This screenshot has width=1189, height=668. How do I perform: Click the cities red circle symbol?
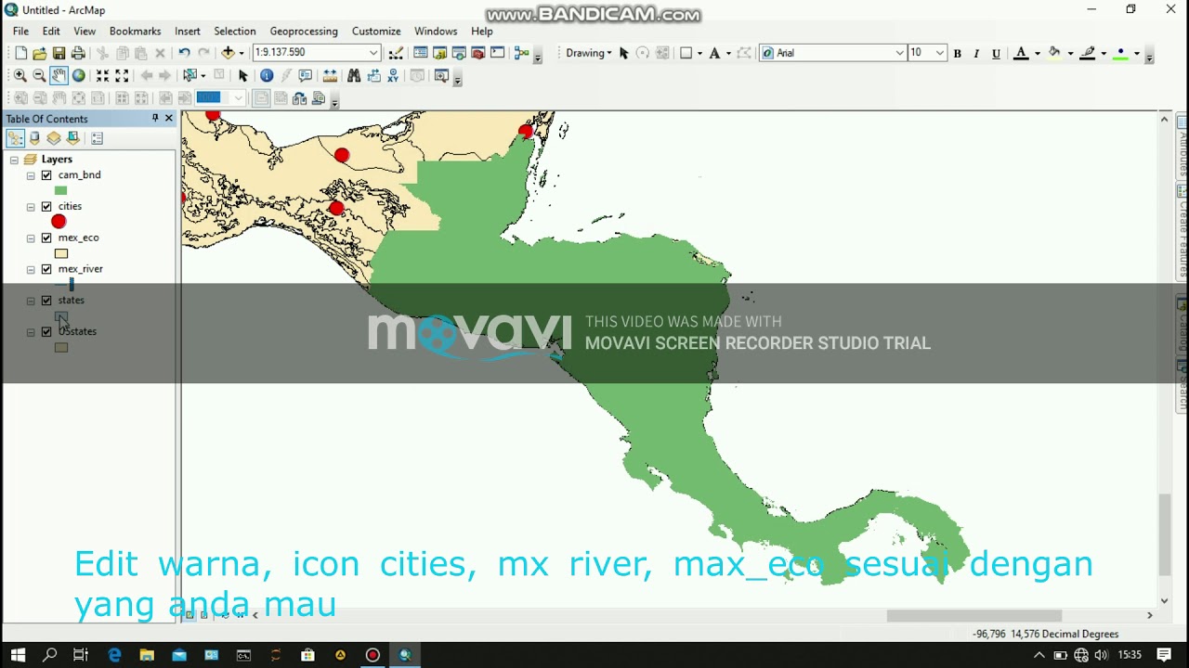click(59, 222)
